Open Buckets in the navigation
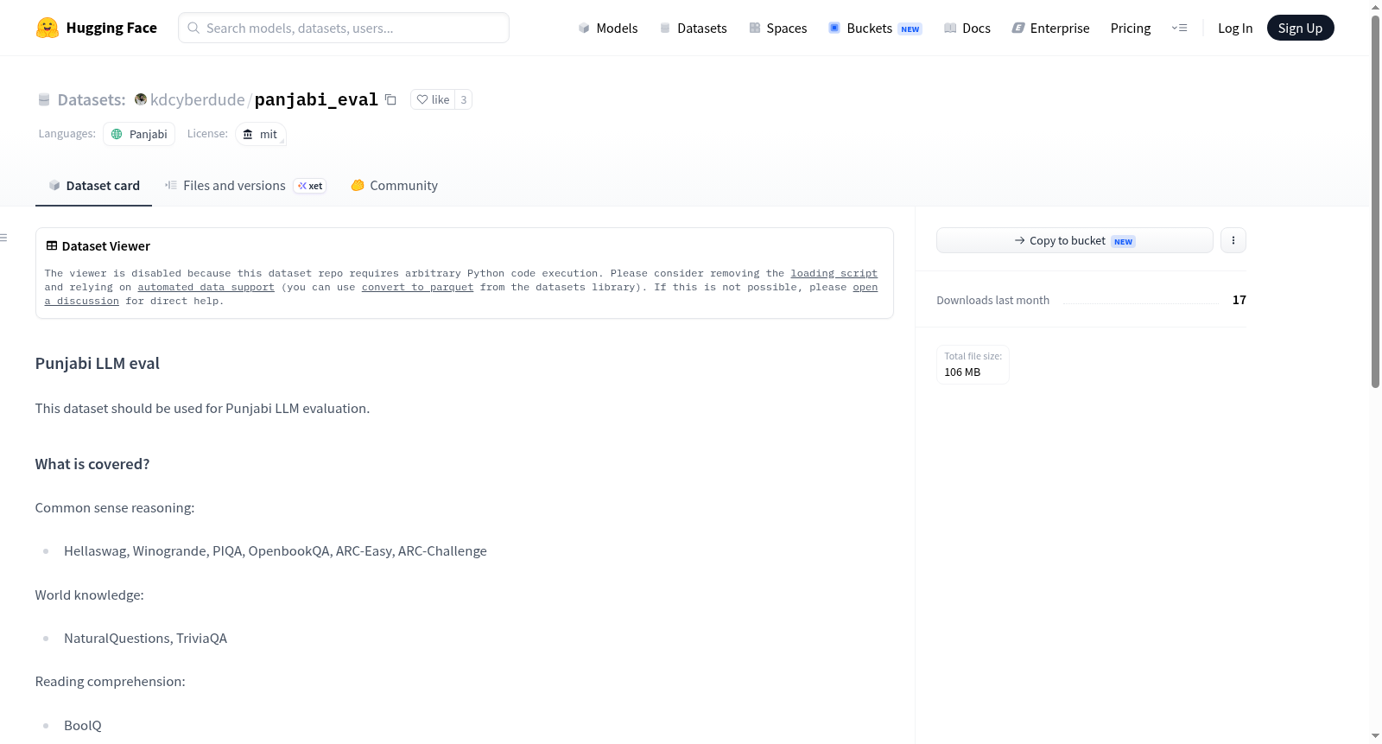 [x=875, y=28]
